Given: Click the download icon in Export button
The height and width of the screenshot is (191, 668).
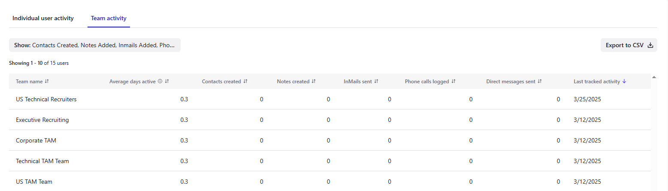Looking at the screenshot, I should click(650, 45).
